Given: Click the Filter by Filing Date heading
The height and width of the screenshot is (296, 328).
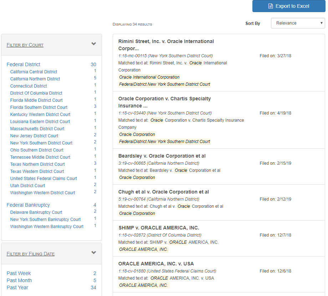Looking at the screenshot, I should 31,254.
